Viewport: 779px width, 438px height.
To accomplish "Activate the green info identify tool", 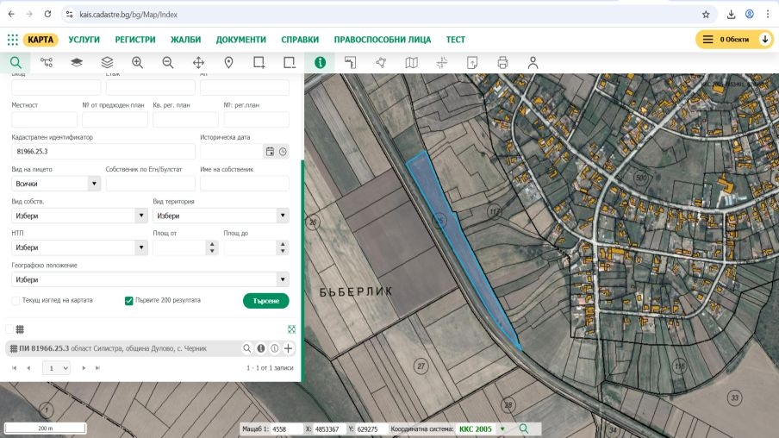I will pyautogui.click(x=320, y=62).
